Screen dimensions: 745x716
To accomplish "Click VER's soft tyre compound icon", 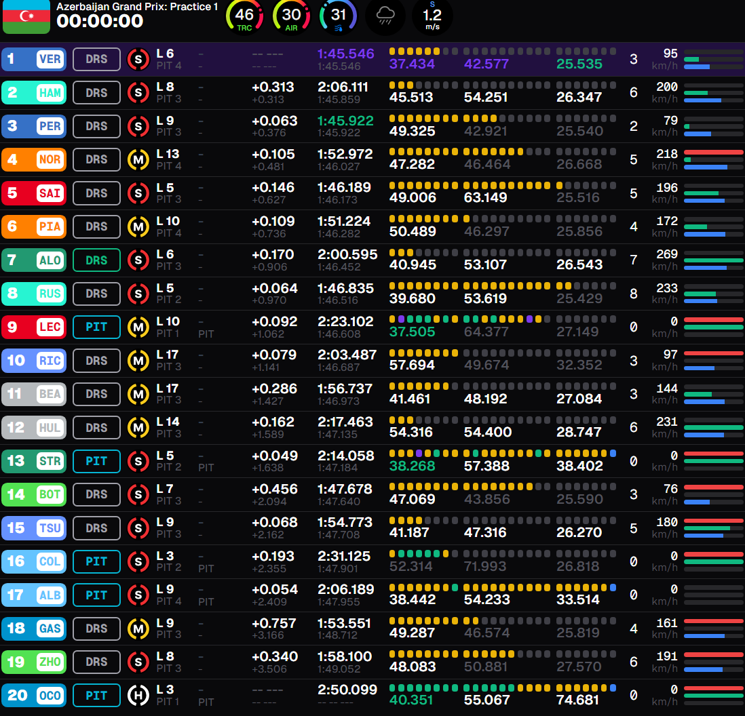I will point(138,60).
